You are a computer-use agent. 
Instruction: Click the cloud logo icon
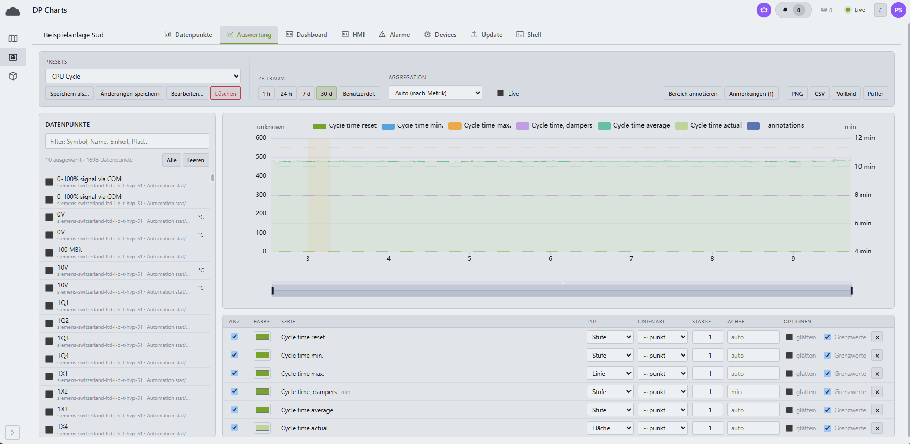tap(13, 11)
